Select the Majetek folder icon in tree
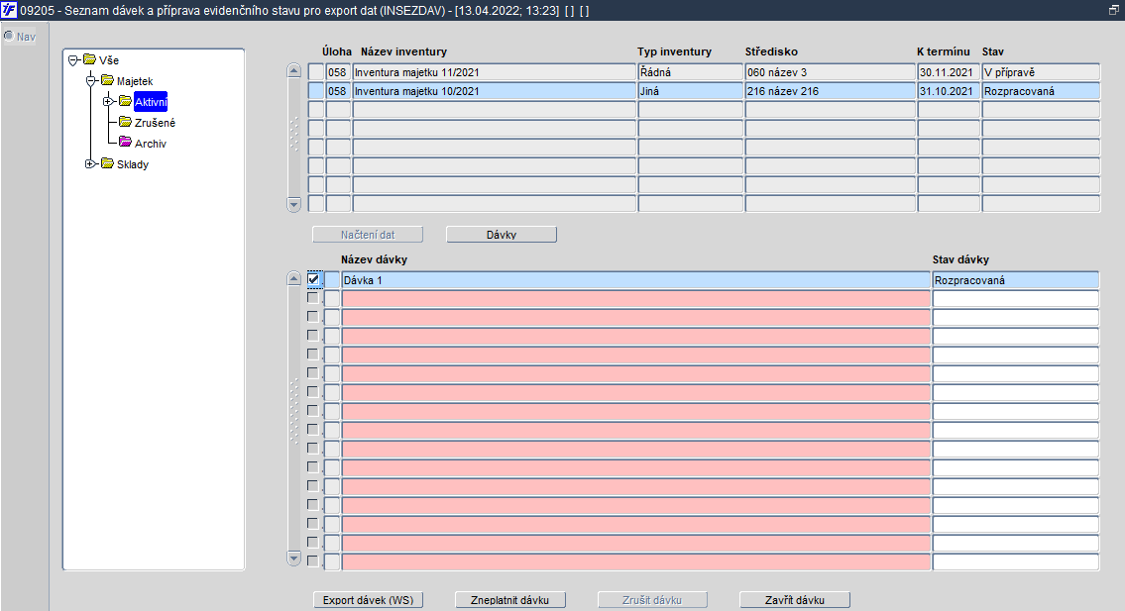Screen dimensions: 1125x611 click(x=108, y=80)
